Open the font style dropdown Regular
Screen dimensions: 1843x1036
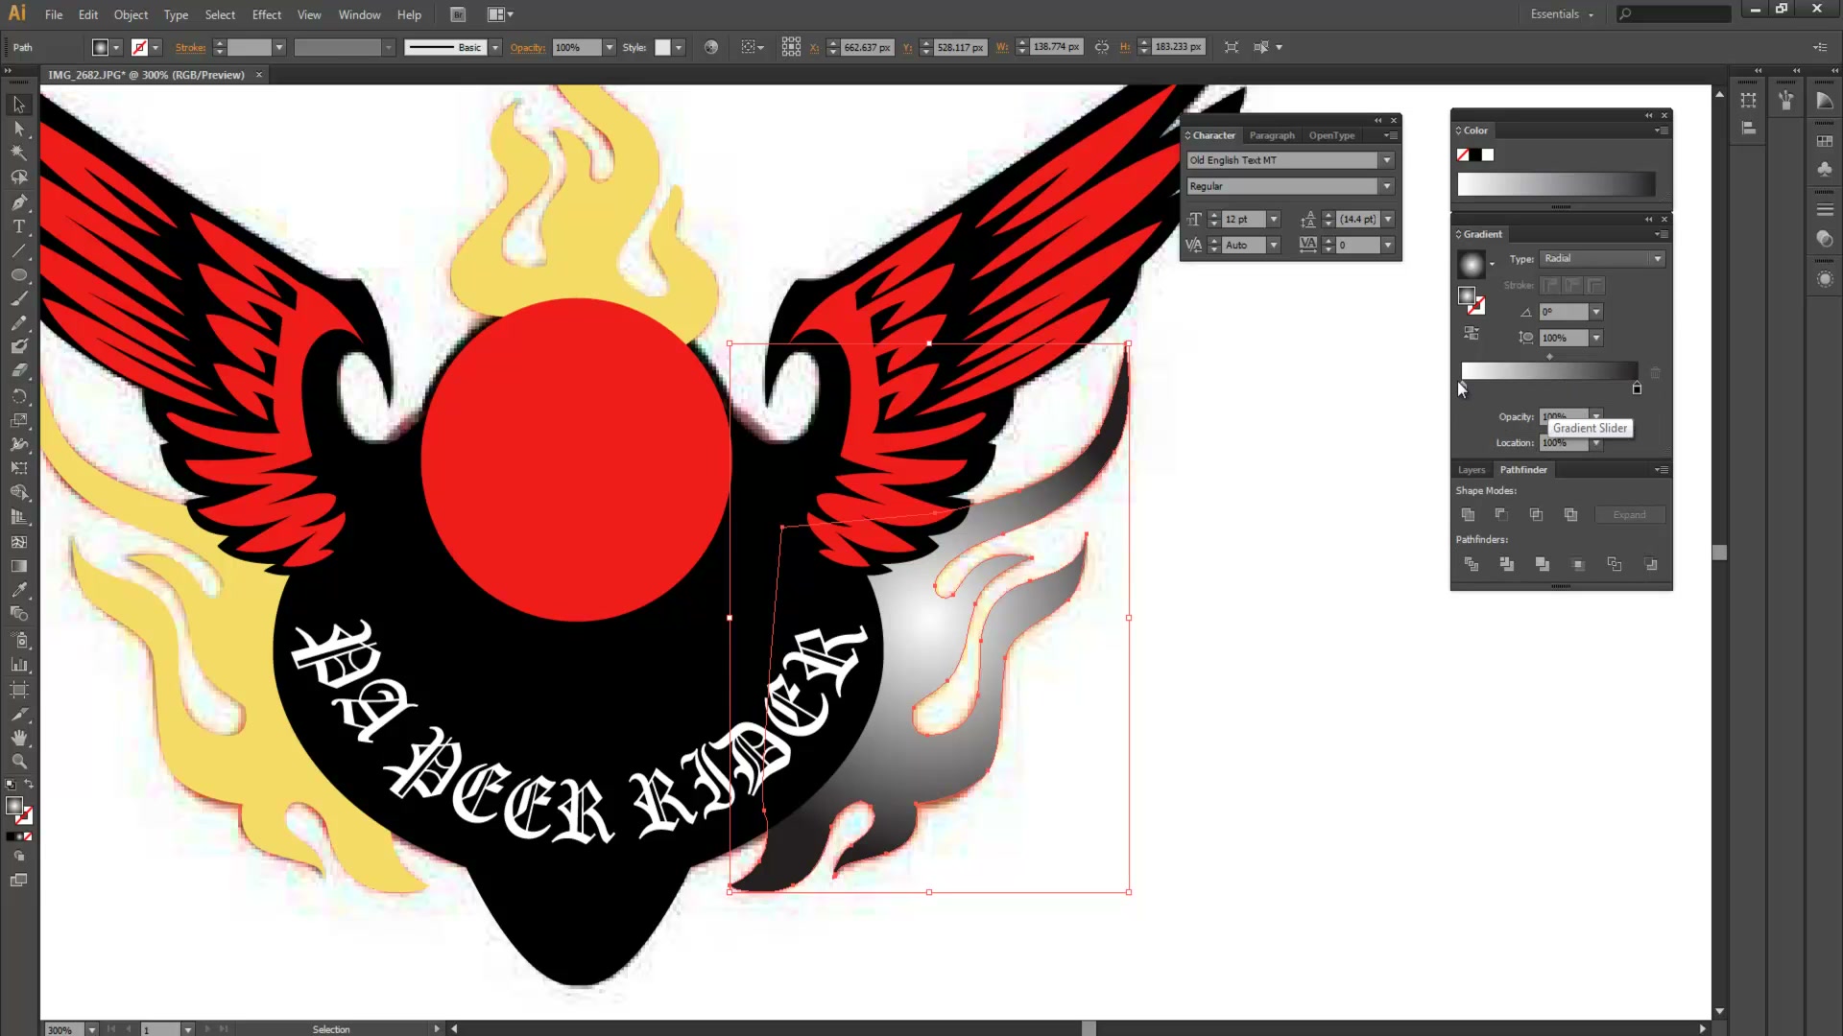pos(1386,186)
